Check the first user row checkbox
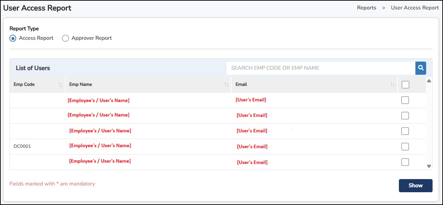The width and height of the screenshot is (443, 205). tap(405, 100)
